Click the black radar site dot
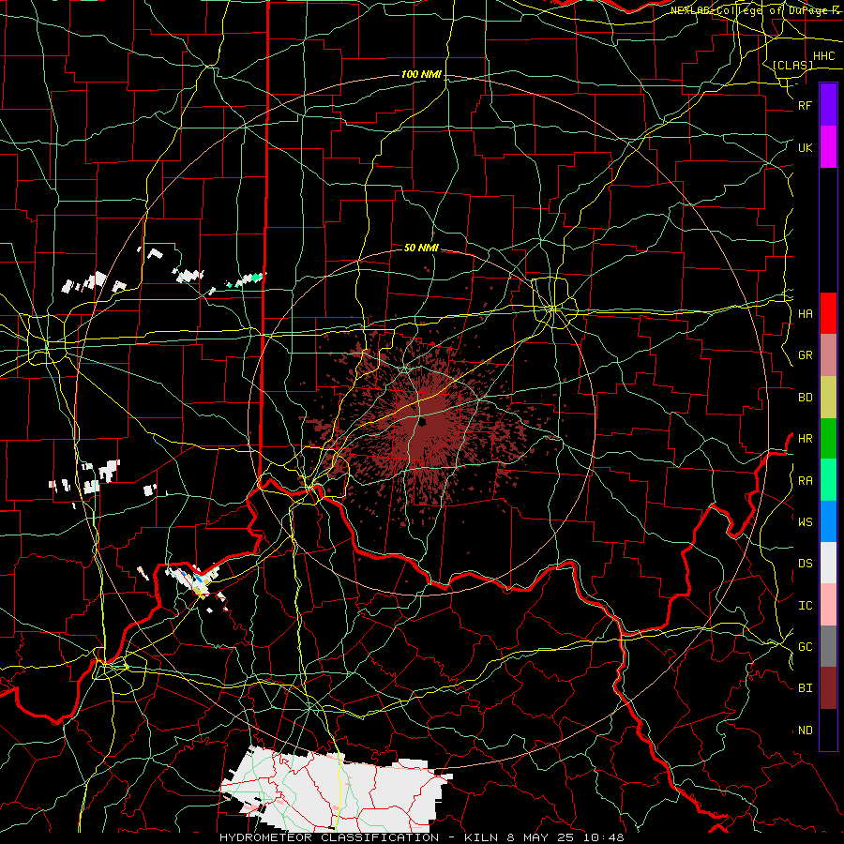This screenshot has width=844, height=844. coord(423,422)
